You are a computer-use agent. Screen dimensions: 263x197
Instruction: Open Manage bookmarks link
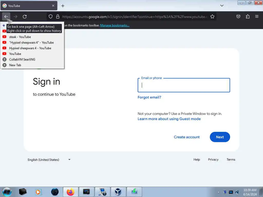pyautogui.click(x=115, y=25)
